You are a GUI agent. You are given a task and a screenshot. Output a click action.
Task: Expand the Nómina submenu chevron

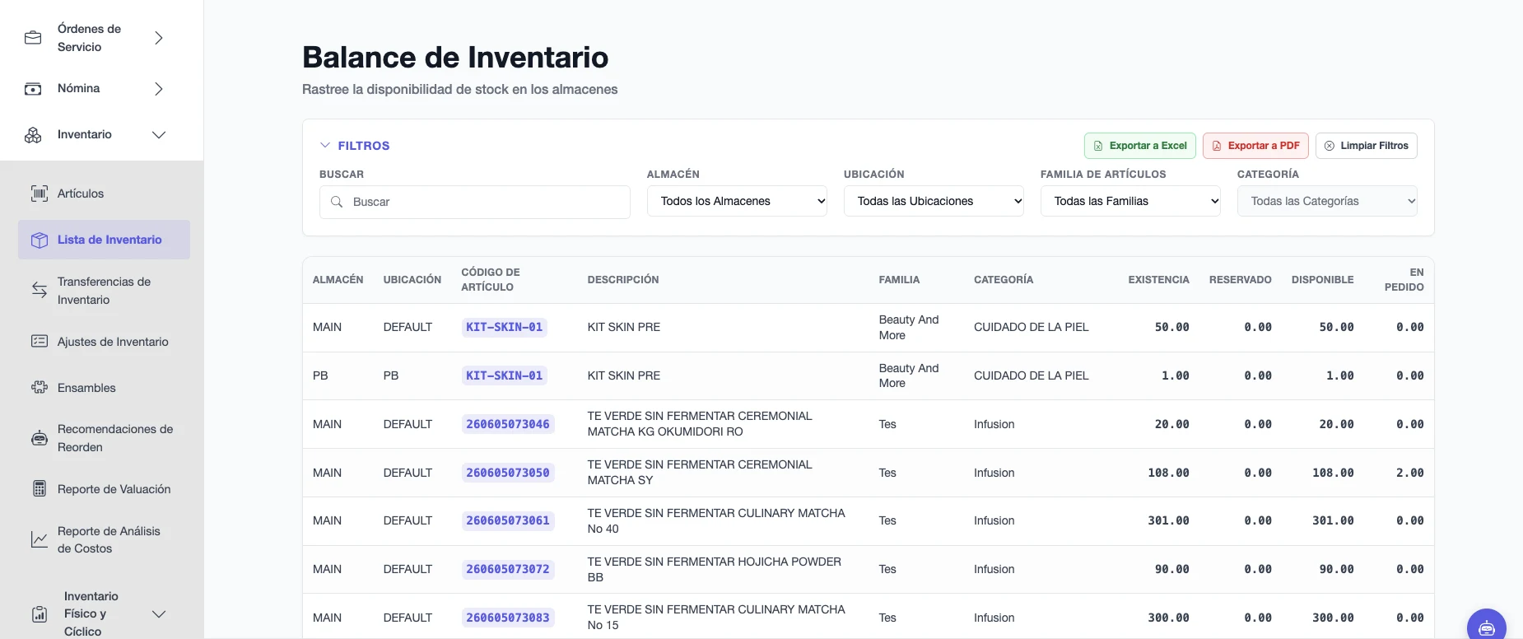tap(159, 89)
